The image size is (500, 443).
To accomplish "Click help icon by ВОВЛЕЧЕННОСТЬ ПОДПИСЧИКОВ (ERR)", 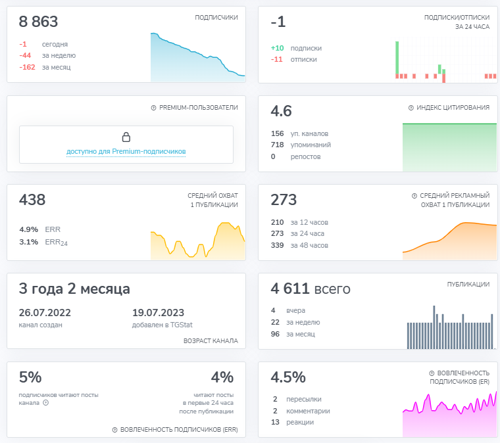I will (114, 430).
